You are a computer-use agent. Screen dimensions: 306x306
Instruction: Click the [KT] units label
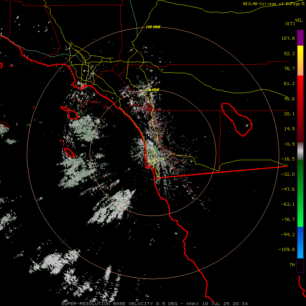coord(290,23)
